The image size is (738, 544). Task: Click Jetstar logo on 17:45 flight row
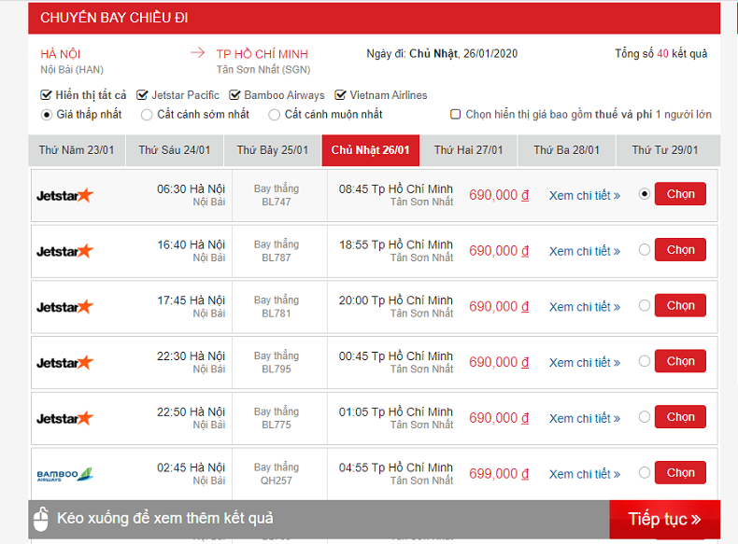(65, 307)
